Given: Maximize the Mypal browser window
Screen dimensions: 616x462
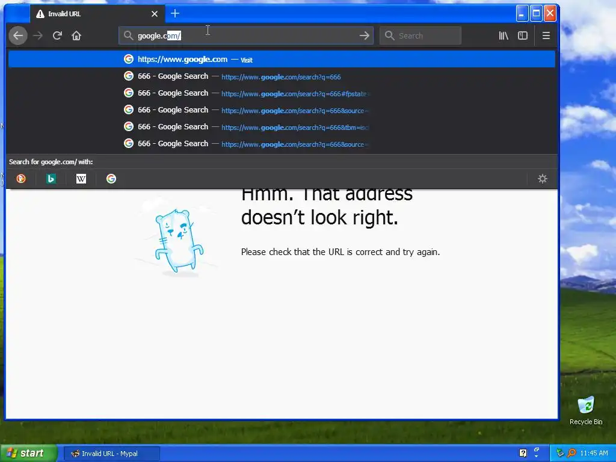Looking at the screenshot, I should click(536, 14).
